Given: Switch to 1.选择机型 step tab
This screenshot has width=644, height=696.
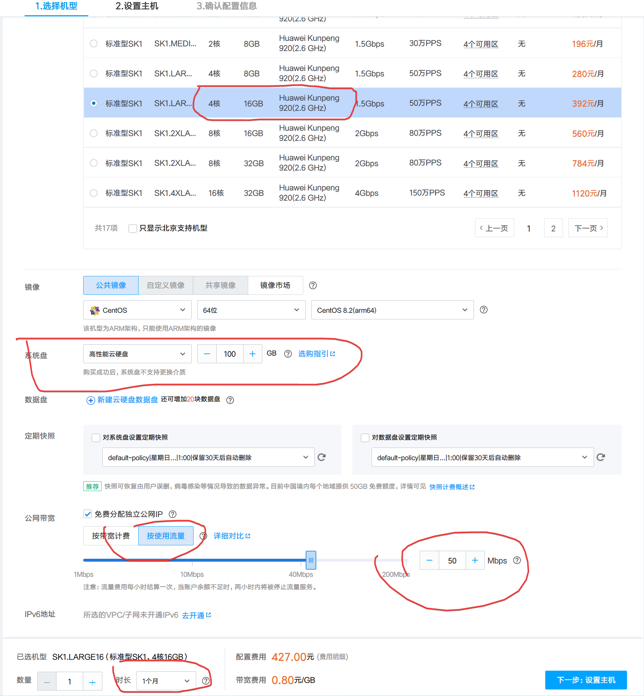Looking at the screenshot, I should coord(56,6).
